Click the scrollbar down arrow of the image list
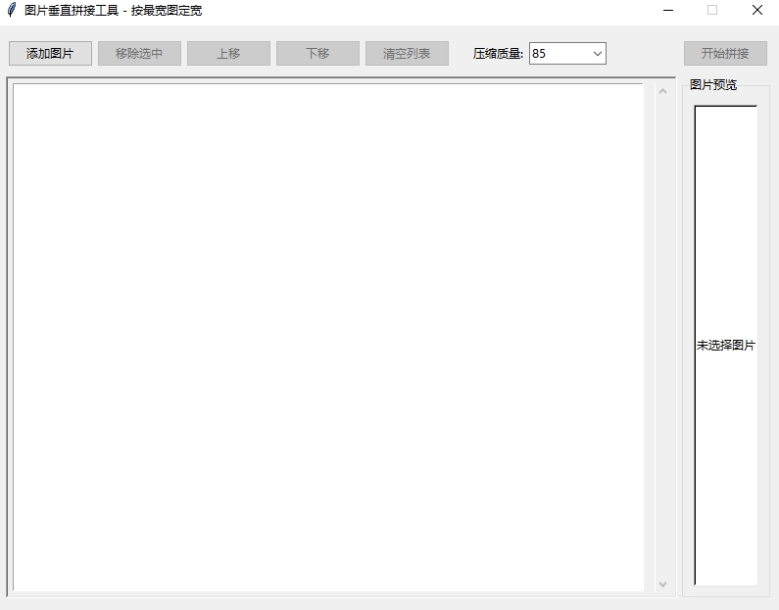Screen dimensions: 779x610 point(662,585)
